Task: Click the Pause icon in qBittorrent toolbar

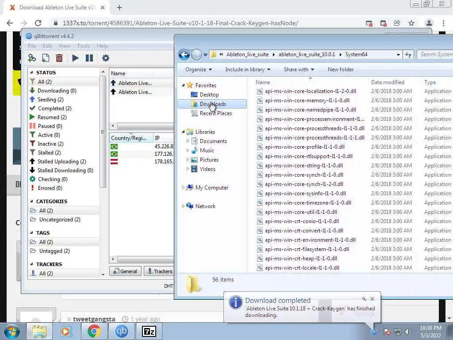Action: pyautogui.click(x=89, y=58)
